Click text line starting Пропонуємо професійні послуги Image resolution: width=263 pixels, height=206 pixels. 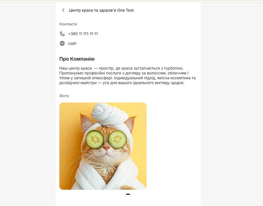[x=124, y=73]
